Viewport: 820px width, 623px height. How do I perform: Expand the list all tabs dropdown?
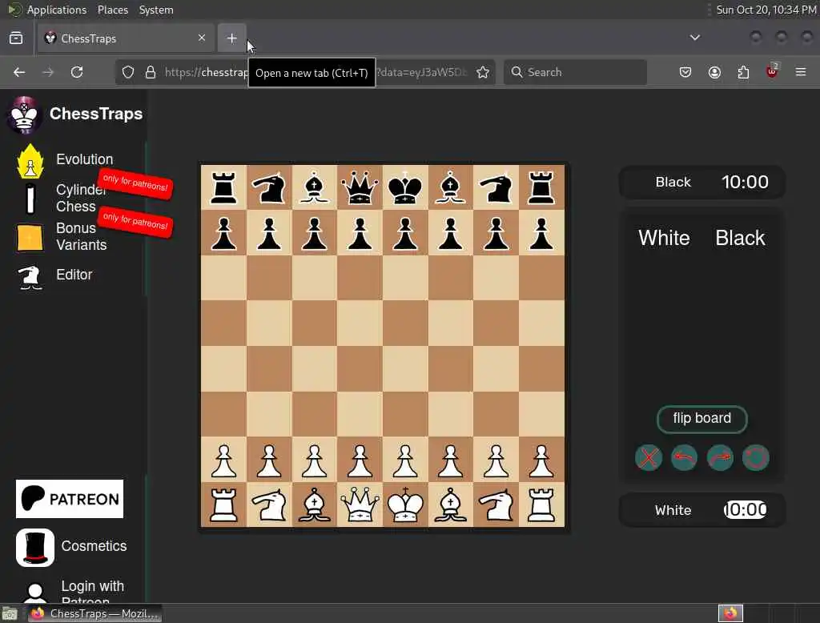pyautogui.click(x=694, y=38)
